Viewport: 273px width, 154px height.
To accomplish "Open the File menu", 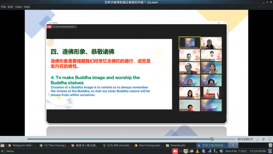I will click(x=3, y=7).
